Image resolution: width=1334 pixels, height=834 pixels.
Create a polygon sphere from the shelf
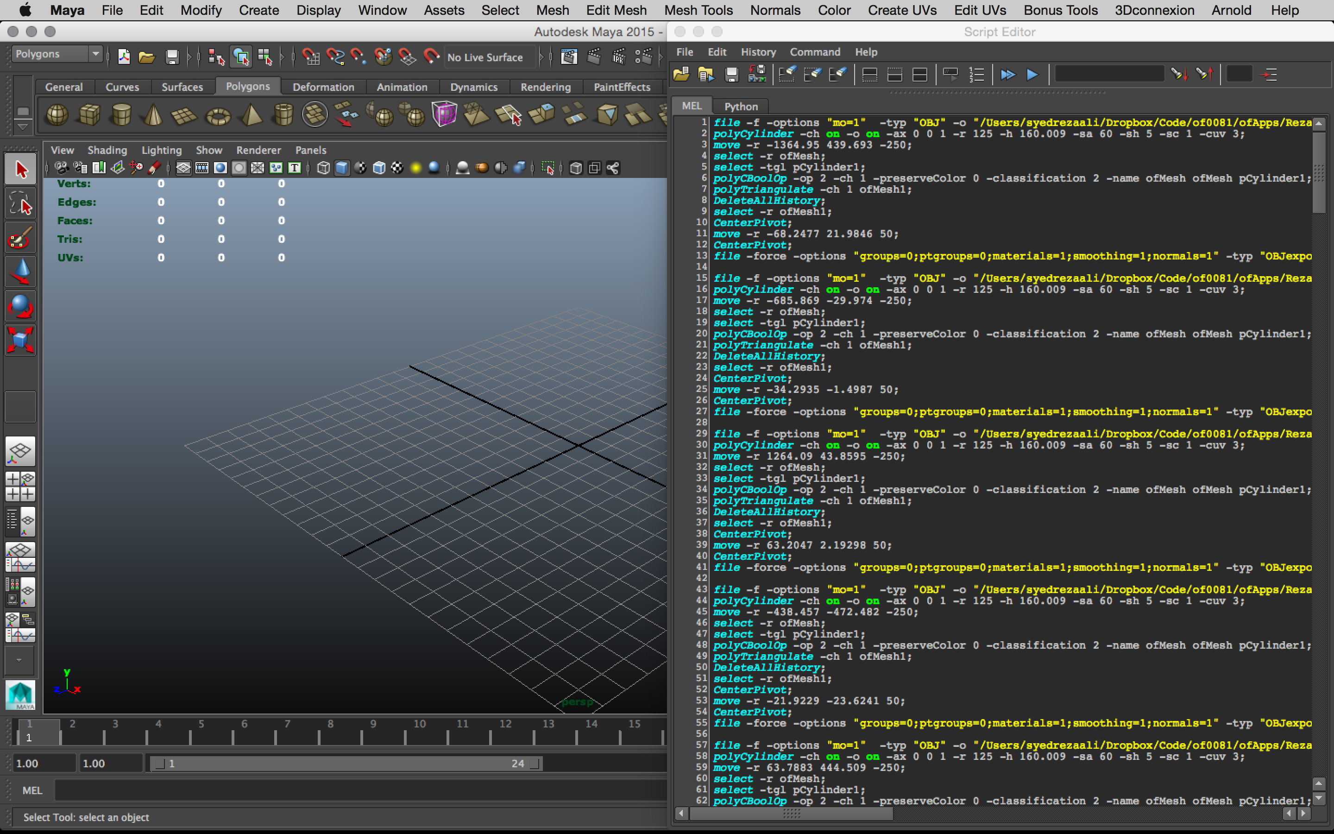[x=57, y=115]
